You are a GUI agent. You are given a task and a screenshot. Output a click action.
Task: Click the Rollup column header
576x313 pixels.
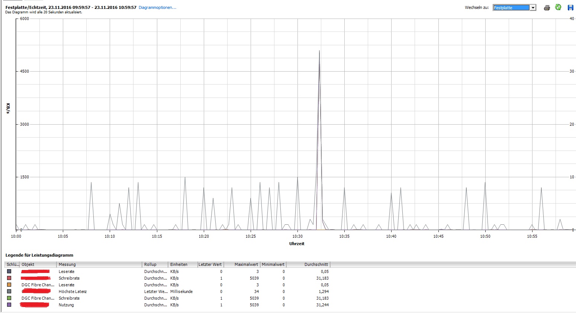150,264
